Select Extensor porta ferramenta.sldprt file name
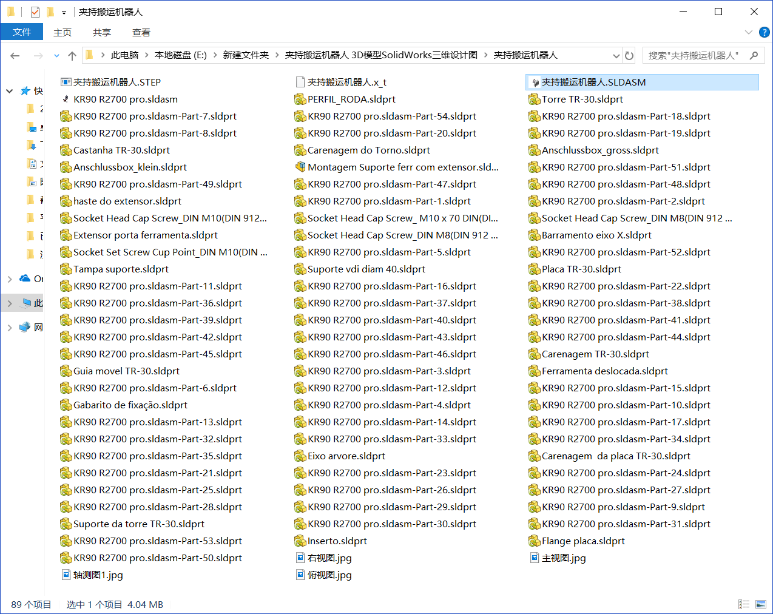The width and height of the screenshot is (773, 614). 146,235
